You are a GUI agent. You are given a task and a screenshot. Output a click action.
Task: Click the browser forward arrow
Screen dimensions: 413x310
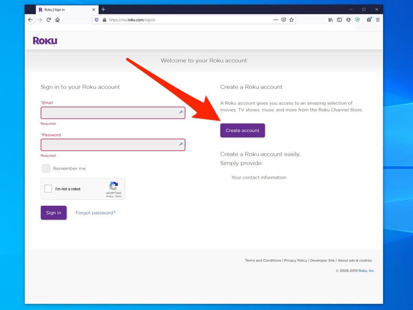(40, 20)
